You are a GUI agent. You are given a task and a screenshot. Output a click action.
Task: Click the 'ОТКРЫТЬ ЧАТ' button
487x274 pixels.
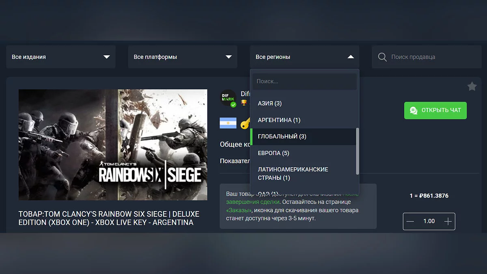coord(435,110)
